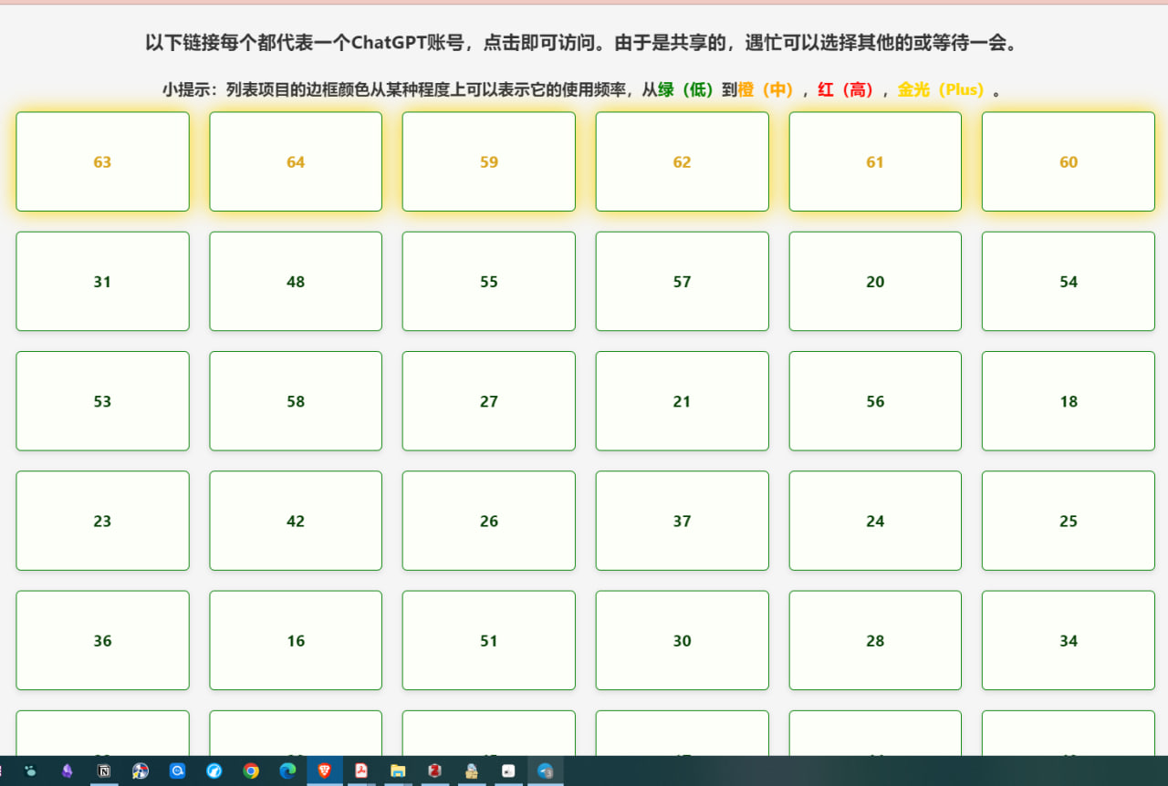This screenshot has width=1168, height=786.
Task: Open Plus account 59
Action: [489, 161]
